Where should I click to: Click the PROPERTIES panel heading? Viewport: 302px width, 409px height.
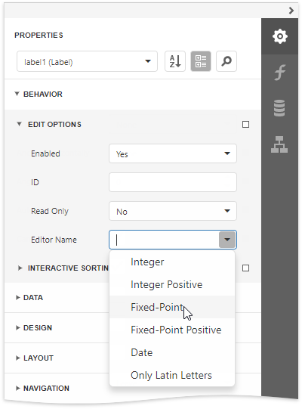coord(39,36)
